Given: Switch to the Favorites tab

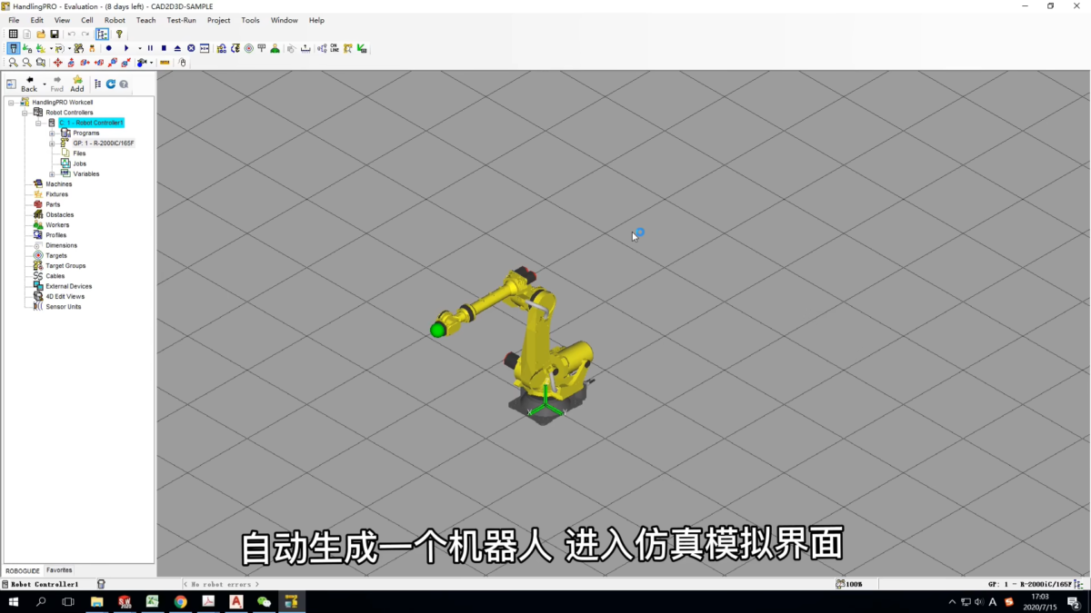Looking at the screenshot, I should [x=59, y=570].
